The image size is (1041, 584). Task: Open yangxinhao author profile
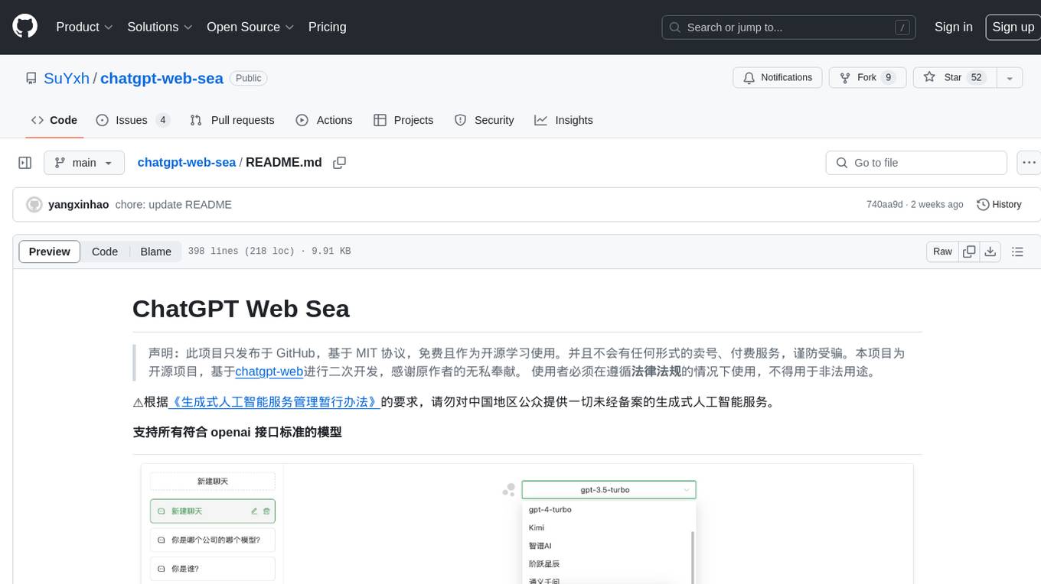point(79,205)
